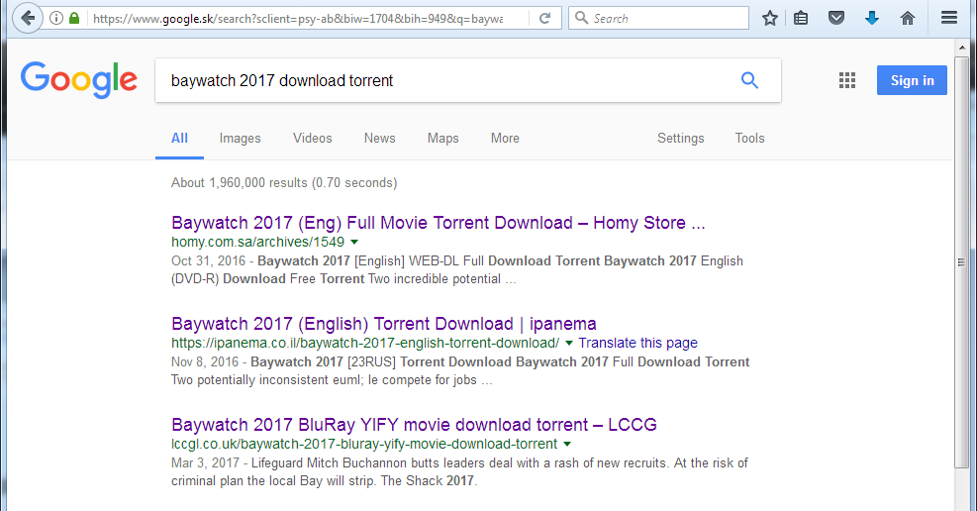
Task: Open the Translate this page link
Action: 637,343
